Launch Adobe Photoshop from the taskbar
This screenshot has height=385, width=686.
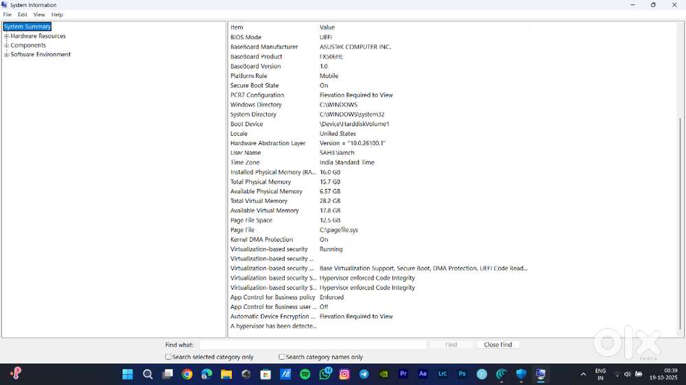[x=462, y=374]
